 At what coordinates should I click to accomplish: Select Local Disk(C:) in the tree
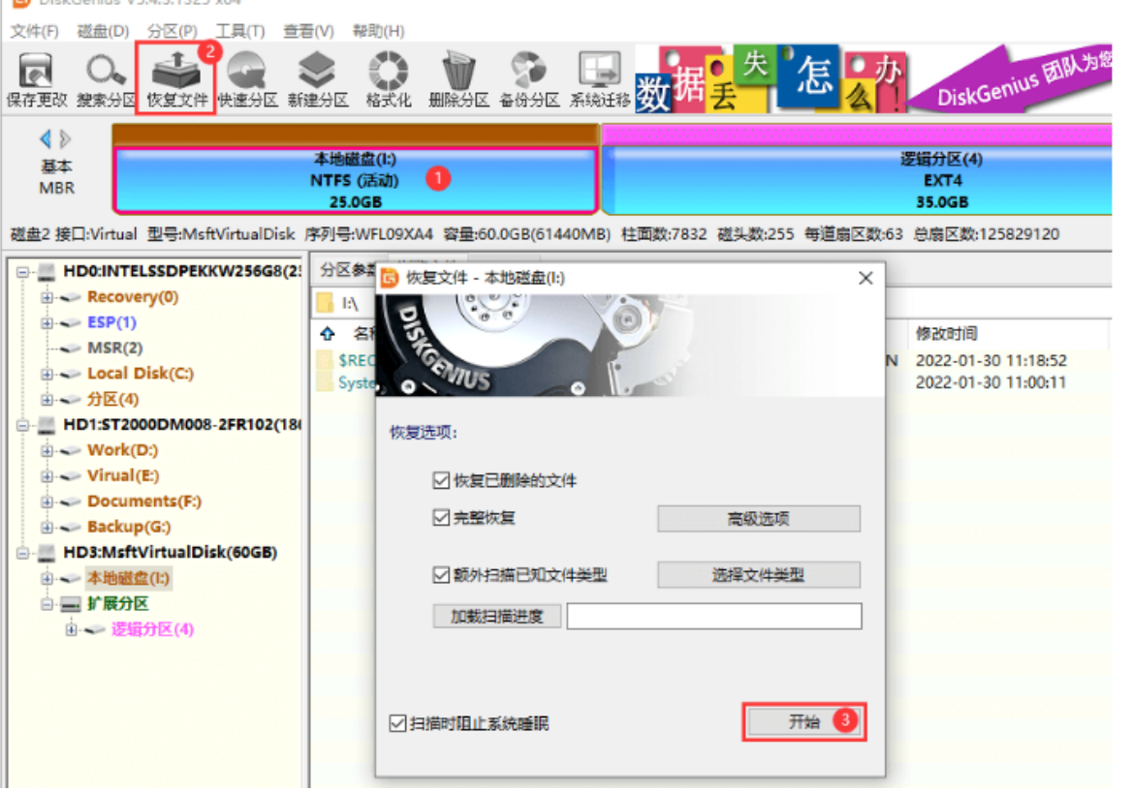141,373
